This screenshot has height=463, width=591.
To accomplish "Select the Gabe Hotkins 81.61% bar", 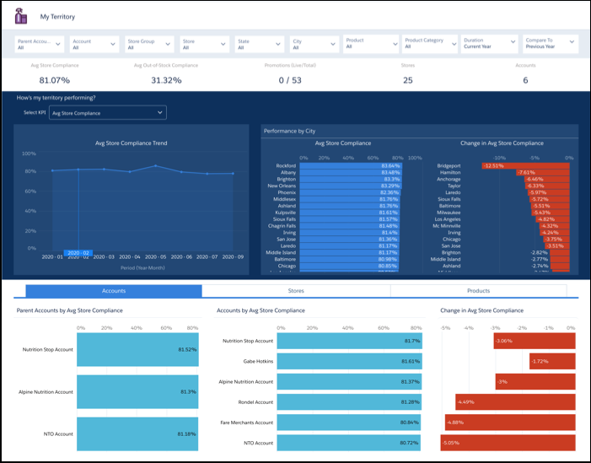I will coord(349,361).
